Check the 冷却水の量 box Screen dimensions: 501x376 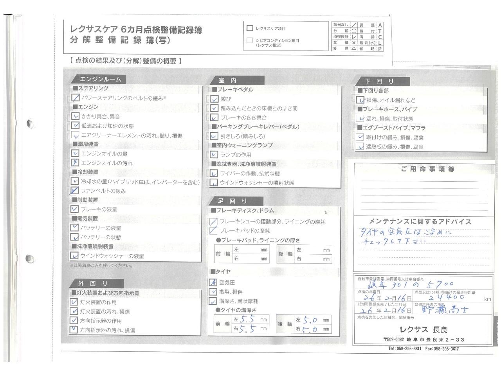coord(75,181)
